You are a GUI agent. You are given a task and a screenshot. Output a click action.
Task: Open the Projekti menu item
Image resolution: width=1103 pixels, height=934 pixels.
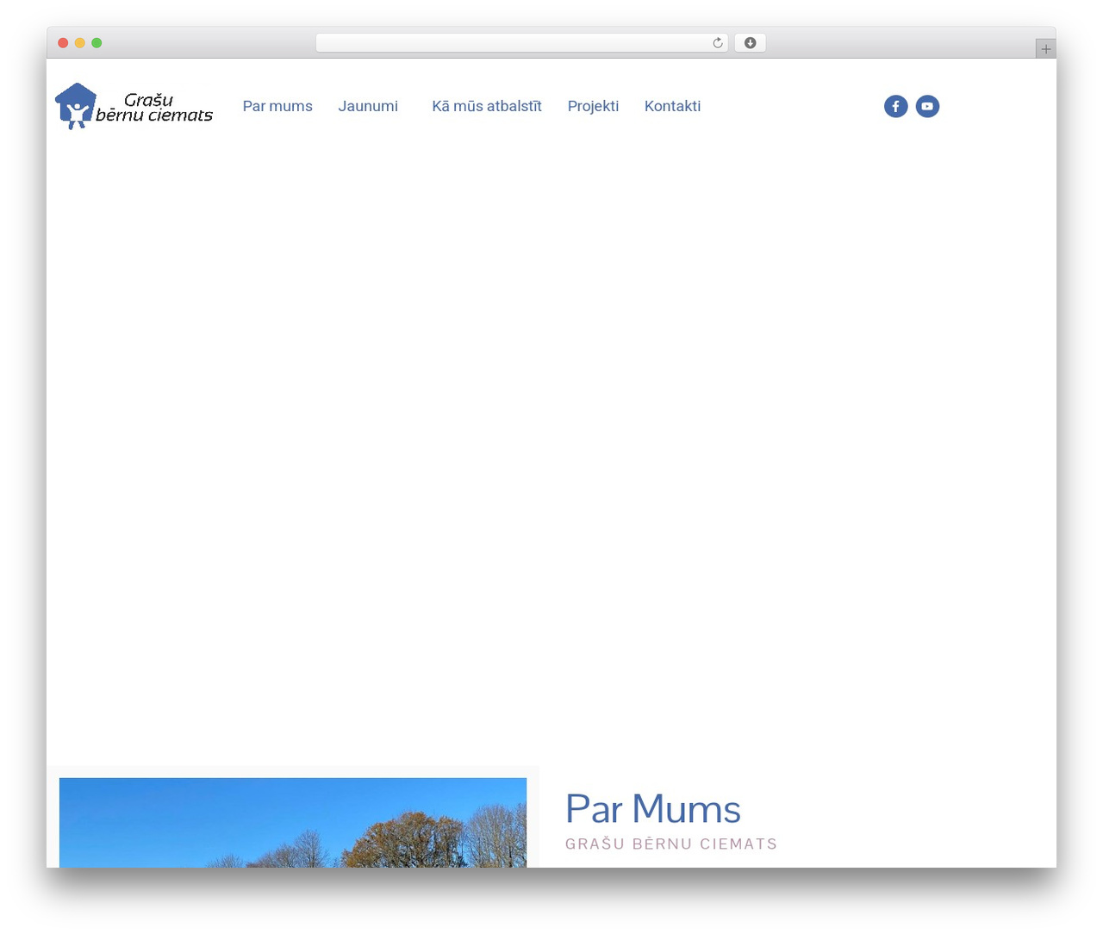[x=593, y=106]
